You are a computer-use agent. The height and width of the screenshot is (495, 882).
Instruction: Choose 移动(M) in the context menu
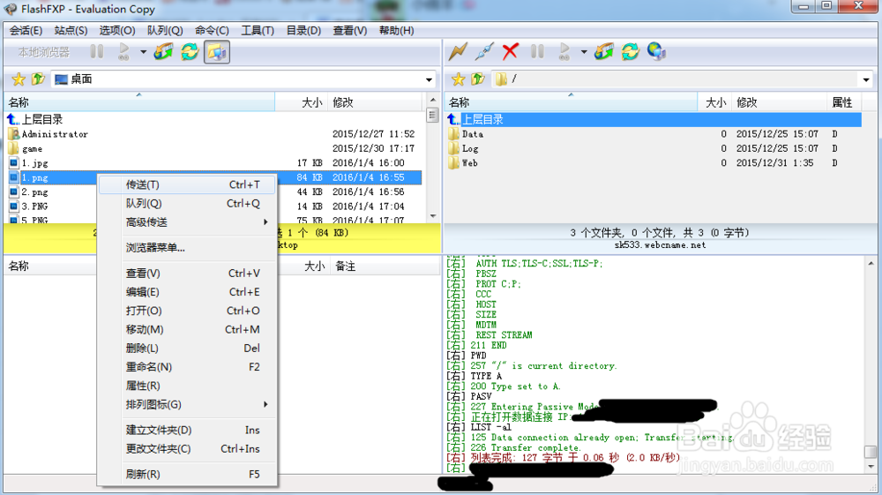(x=187, y=330)
